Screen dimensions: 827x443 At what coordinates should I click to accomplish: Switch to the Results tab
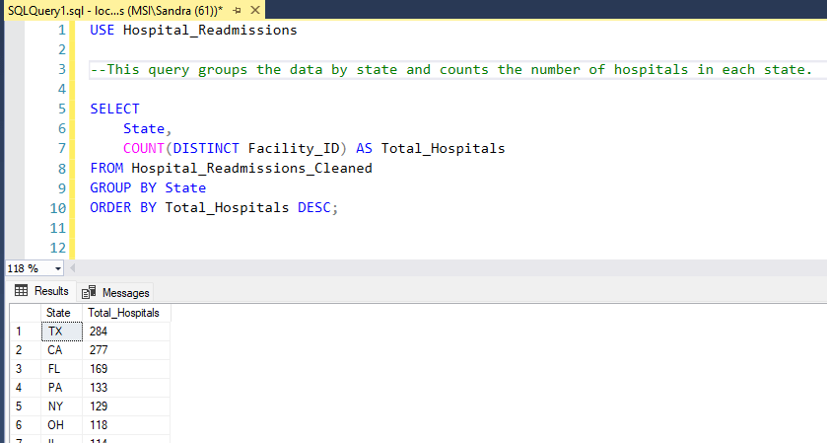41,291
